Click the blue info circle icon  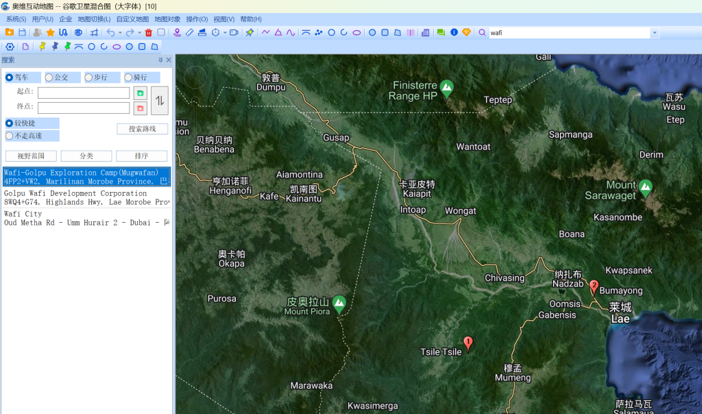click(454, 32)
